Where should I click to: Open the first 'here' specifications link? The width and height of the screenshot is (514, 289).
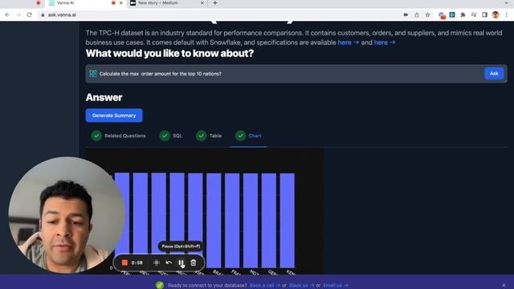348,43
